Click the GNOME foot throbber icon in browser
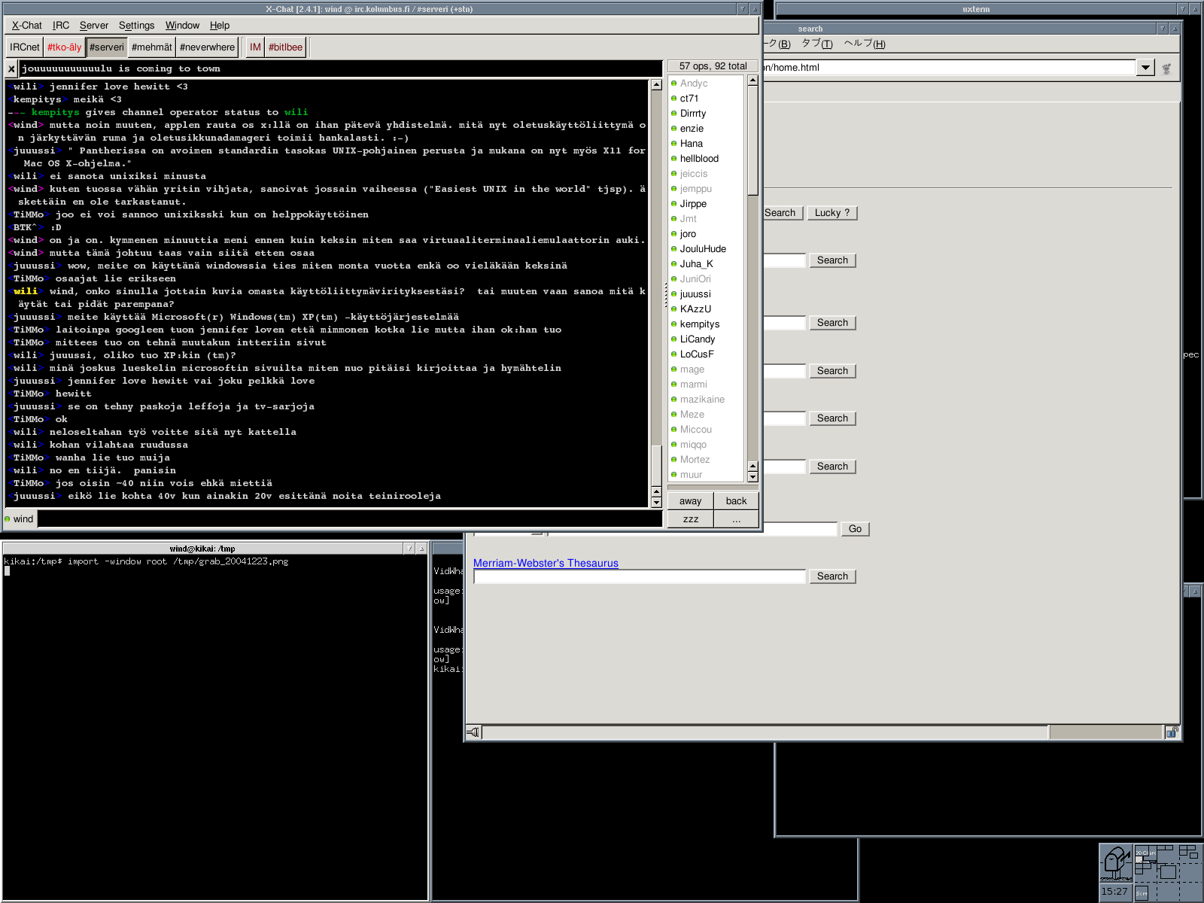Image resolution: width=1204 pixels, height=903 pixels. pyautogui.click(x=1166, y=68)
